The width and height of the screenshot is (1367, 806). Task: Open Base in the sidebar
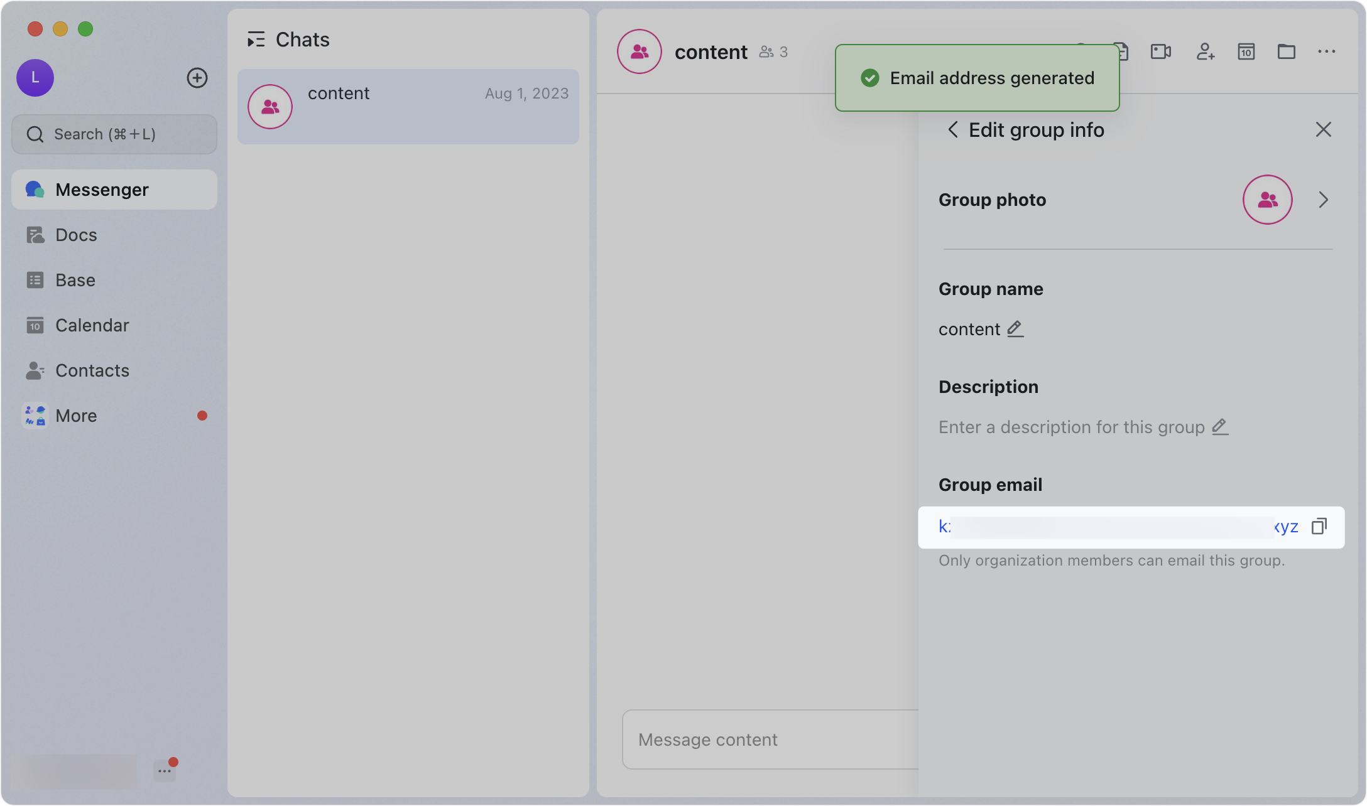click(x=114, y=280)
